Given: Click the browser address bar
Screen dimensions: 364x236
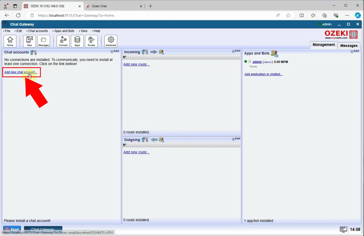Looking at the screenshot, I should 154,15.
